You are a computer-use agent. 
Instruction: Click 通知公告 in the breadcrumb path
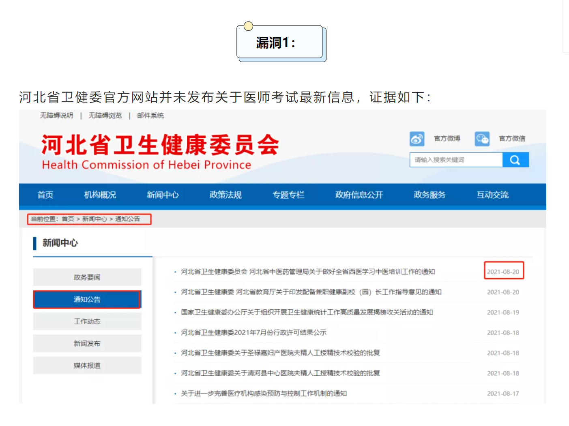[127, 219]
